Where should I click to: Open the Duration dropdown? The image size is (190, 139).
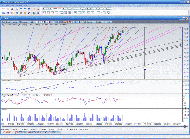pyautogui.click(x=15, y=22)
